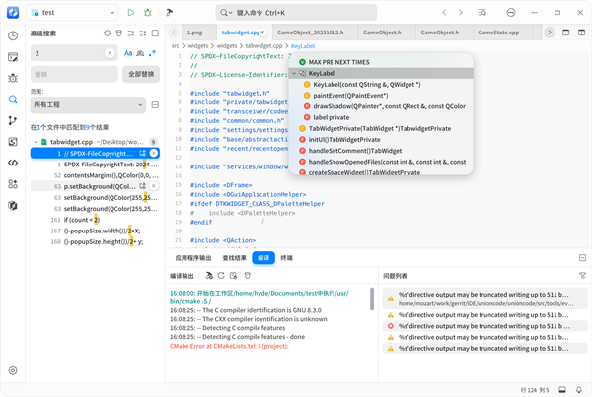Click the 全部替换 button
592x397 pixels.
point(141,74)
